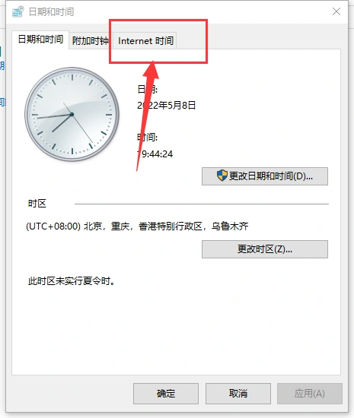The width and height of the screenshot is (354, 418).
Task: Dismiss dialog with 取消 button
Action: (x=238, y=394)
